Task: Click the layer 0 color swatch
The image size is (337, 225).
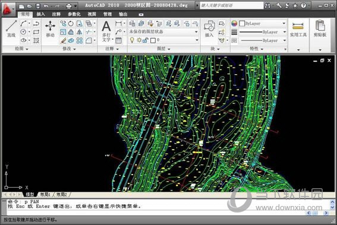Action: tap(153, 40)
